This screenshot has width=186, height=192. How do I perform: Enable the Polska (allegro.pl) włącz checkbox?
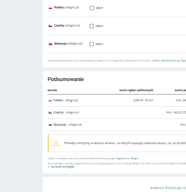pyautogui.click(x=92, y=8)
